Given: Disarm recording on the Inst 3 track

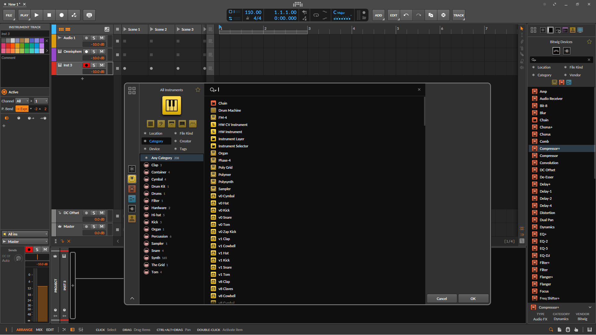Looking at the screenshot, I should pos(87,65).
